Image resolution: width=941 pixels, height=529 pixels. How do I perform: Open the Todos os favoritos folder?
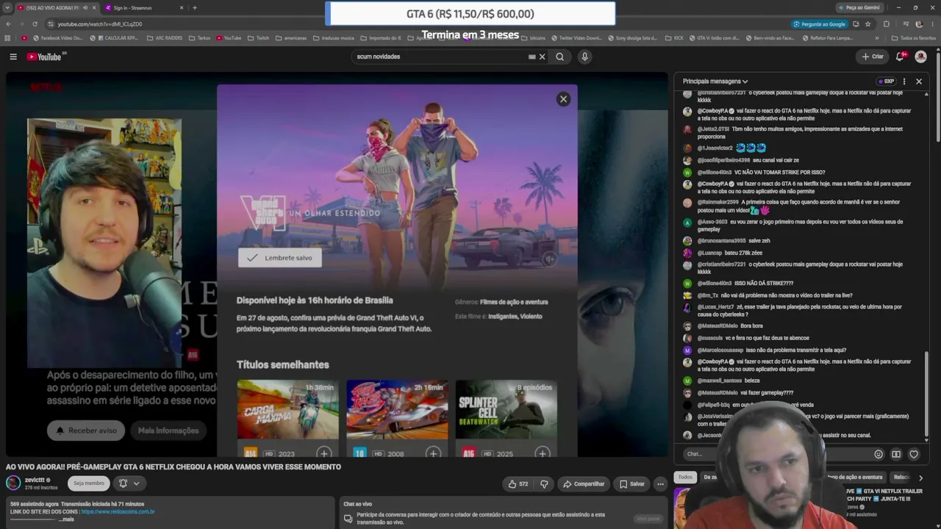click(x=914, y=38)
